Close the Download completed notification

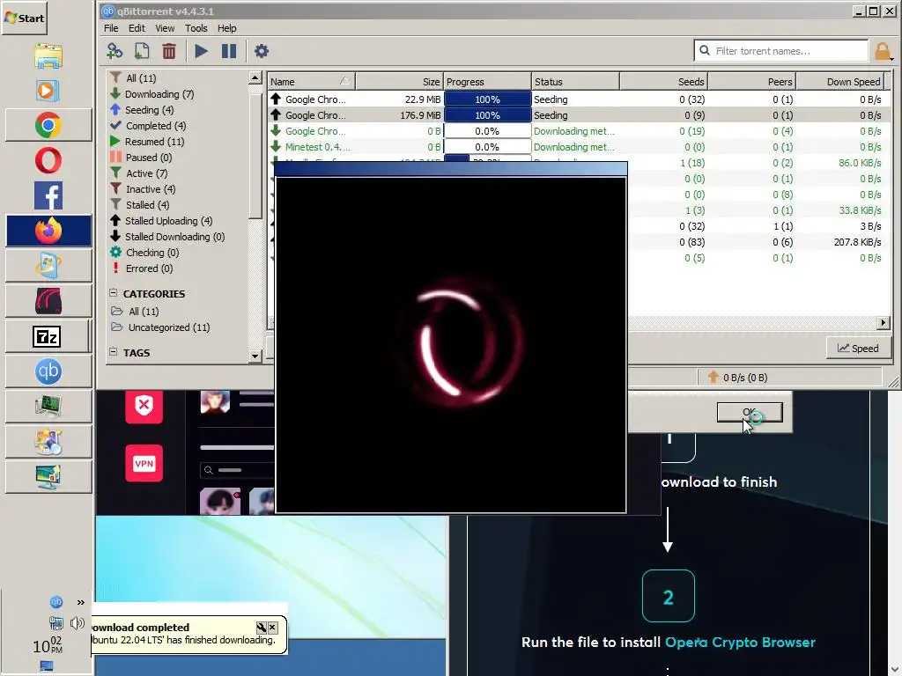(x=273, y=627)
